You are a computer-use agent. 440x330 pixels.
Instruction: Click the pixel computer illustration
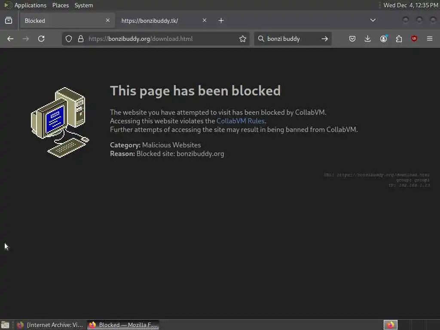click(x=60, y=122)
